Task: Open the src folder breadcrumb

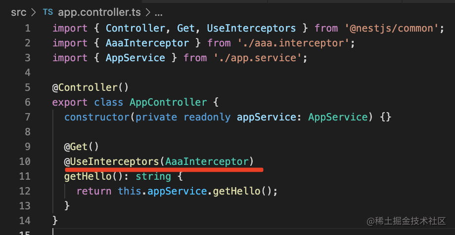Action: (x=18, y=12)
